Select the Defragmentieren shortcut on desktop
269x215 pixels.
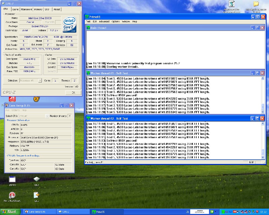tap(232, 6)
